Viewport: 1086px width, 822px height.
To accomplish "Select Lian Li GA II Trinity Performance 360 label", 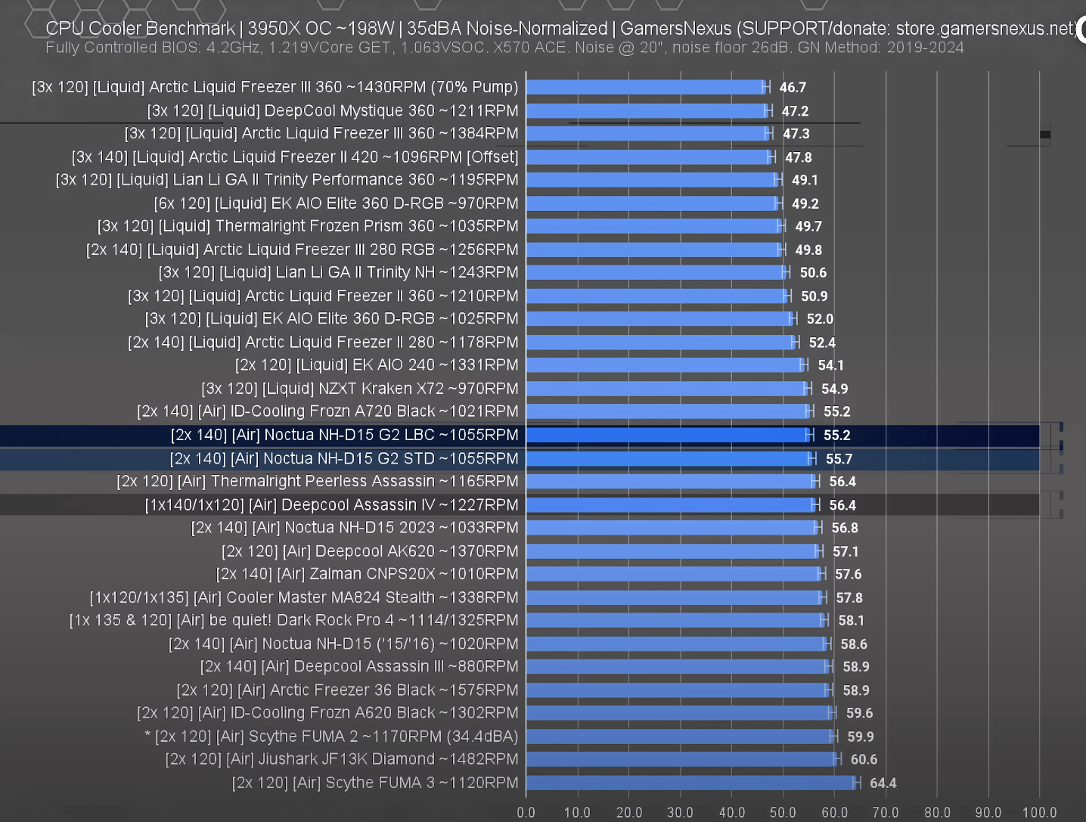I will (287, 180).
